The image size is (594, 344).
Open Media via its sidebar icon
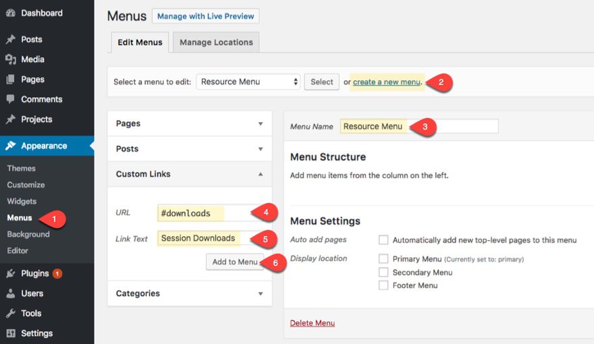11,59
